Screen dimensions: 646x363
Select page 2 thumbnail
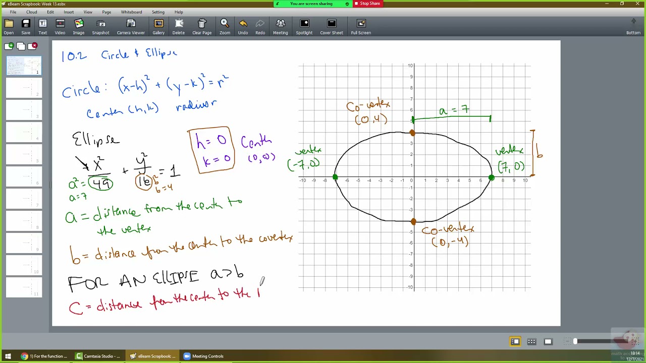[24, 88]
